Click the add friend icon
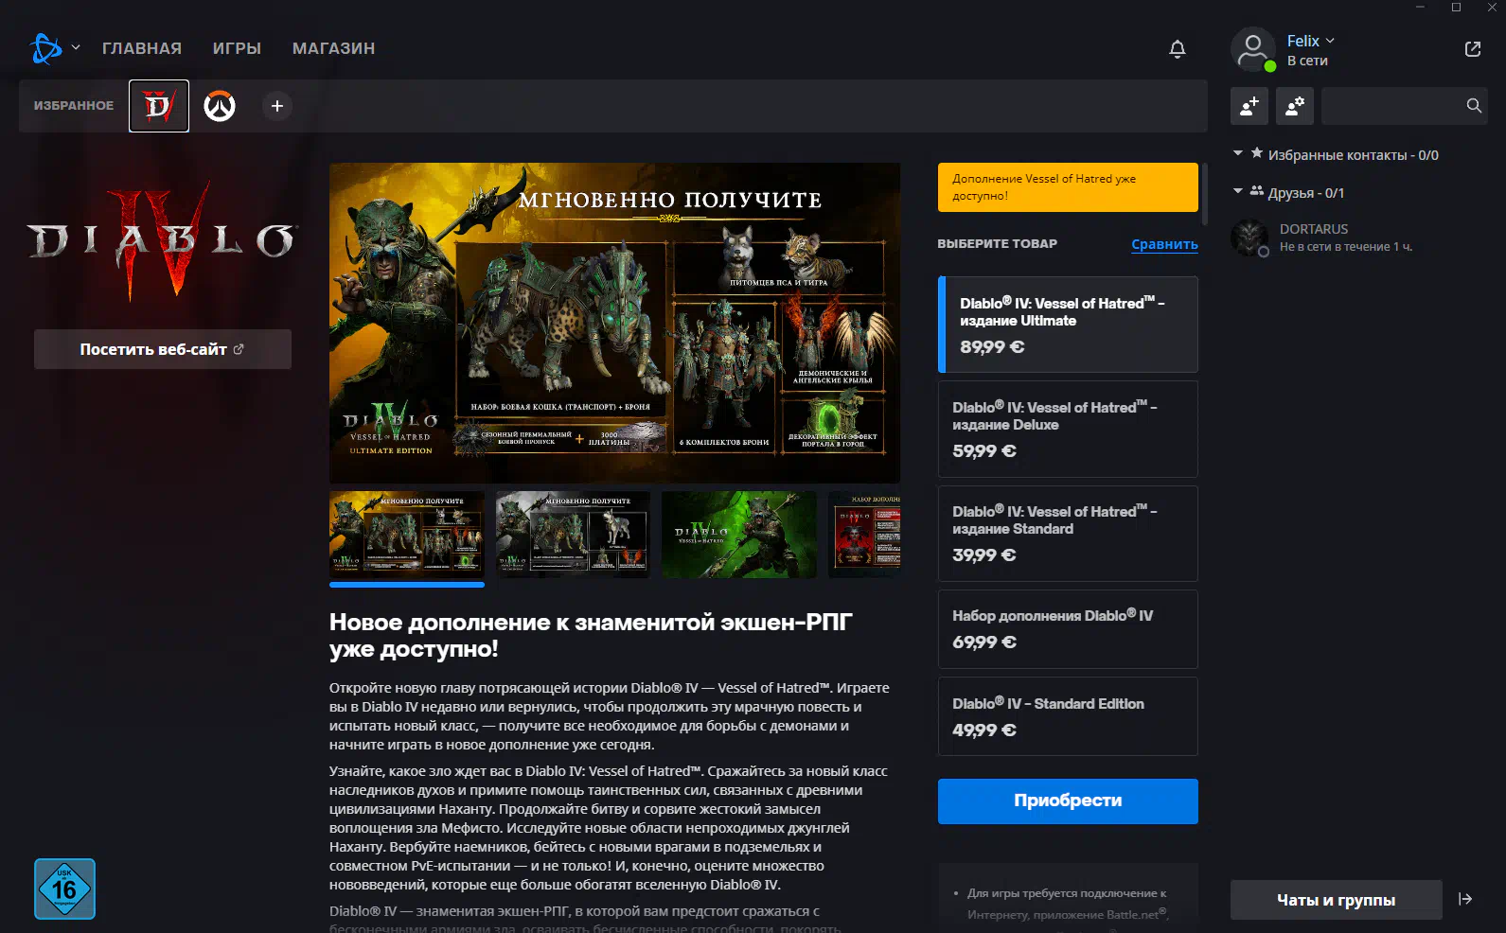1506x933 pixels. click(x=1249, y=106)
